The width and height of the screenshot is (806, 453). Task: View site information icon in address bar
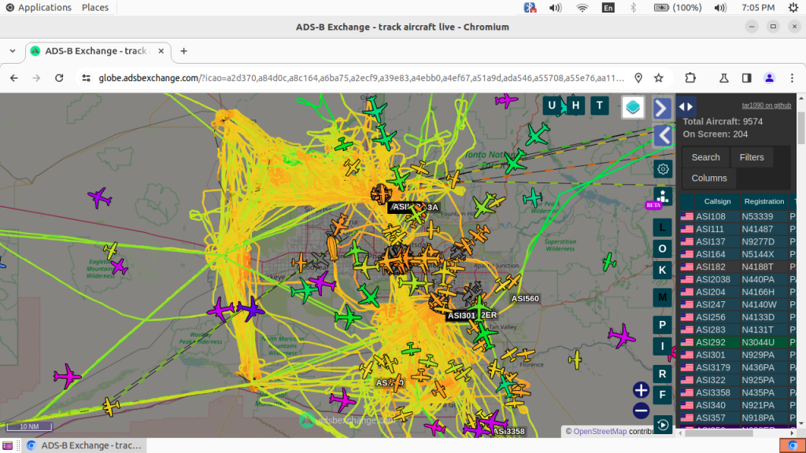point(87,78)
